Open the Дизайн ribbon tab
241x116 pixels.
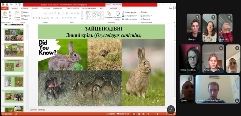pyautogui.click(x=35, y=8)
